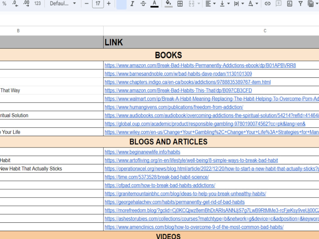This screenshot has height=239, width=319.
Task: Toggle italic formatting
Action: (x=132, y=4)
